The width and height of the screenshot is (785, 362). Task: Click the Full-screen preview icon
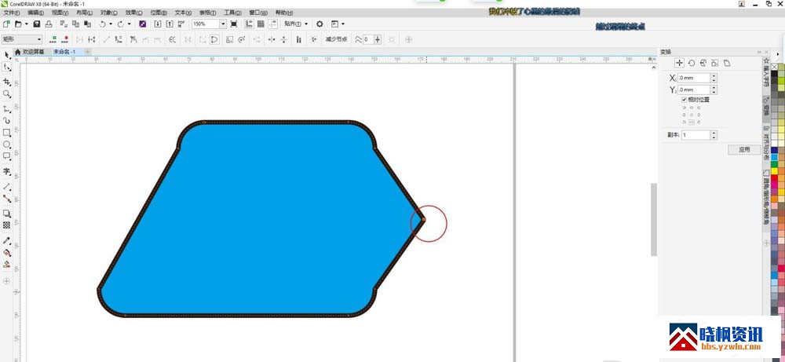click(234, 24)
